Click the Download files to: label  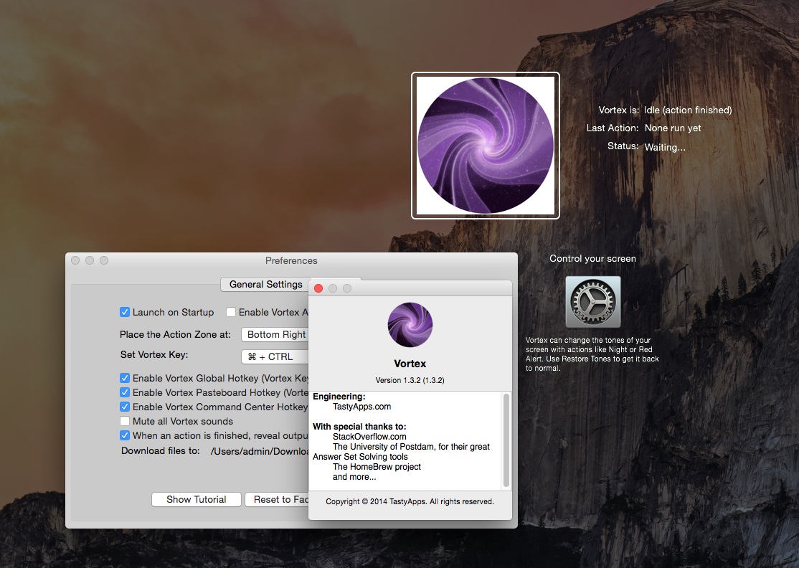(160, 451)
